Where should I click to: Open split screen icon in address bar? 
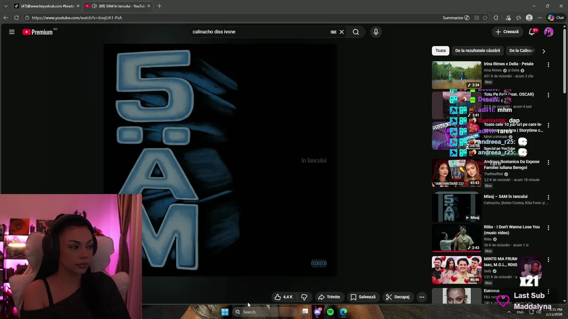[x=477, y=18]
